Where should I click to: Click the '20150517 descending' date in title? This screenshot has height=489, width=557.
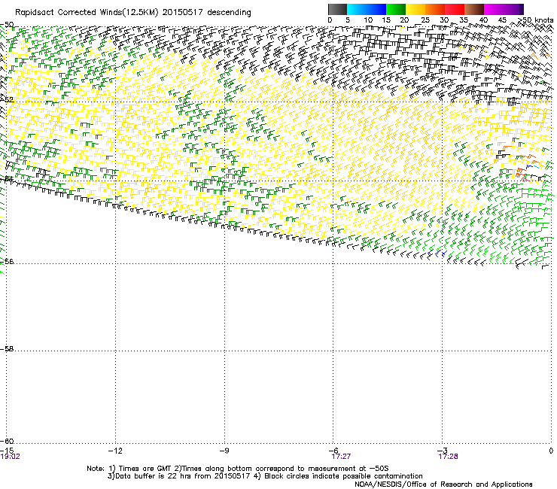pos(207,13)
